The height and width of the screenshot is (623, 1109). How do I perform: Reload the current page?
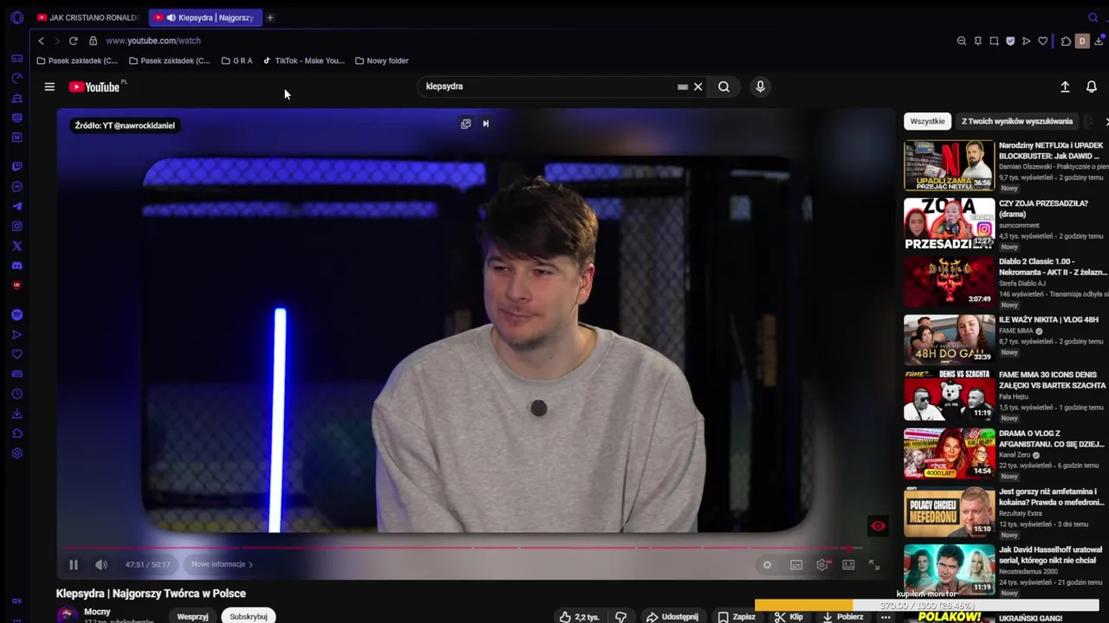point(73,41)
